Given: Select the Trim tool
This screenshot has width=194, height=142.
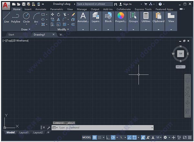Looking at the screenshot, I should tap(65, 15).
